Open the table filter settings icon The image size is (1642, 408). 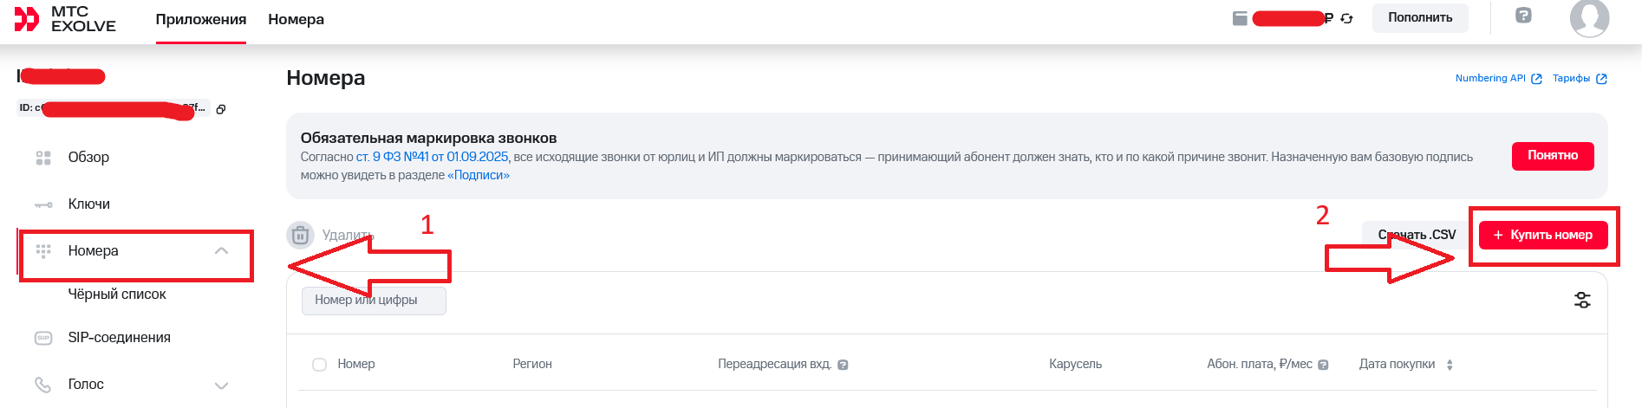1582,301
